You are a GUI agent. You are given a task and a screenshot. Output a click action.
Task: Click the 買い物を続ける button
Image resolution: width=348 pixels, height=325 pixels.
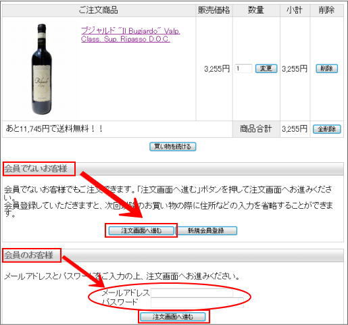[173, 147]
